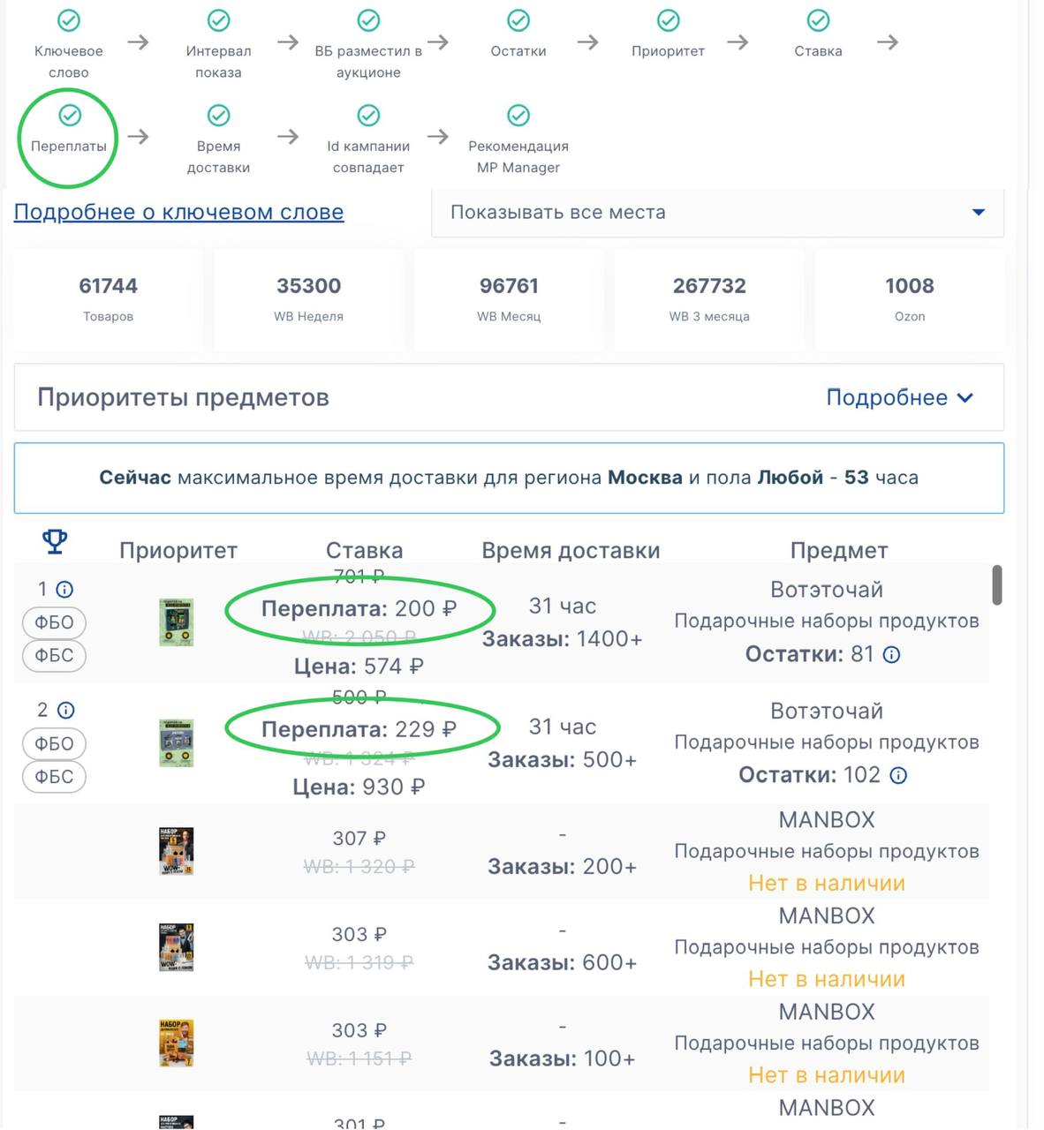The width and height of the screenshot is (1044, 1130).
Task: Toggle the ФБС tag in row 1
Action: click(54, 656)
